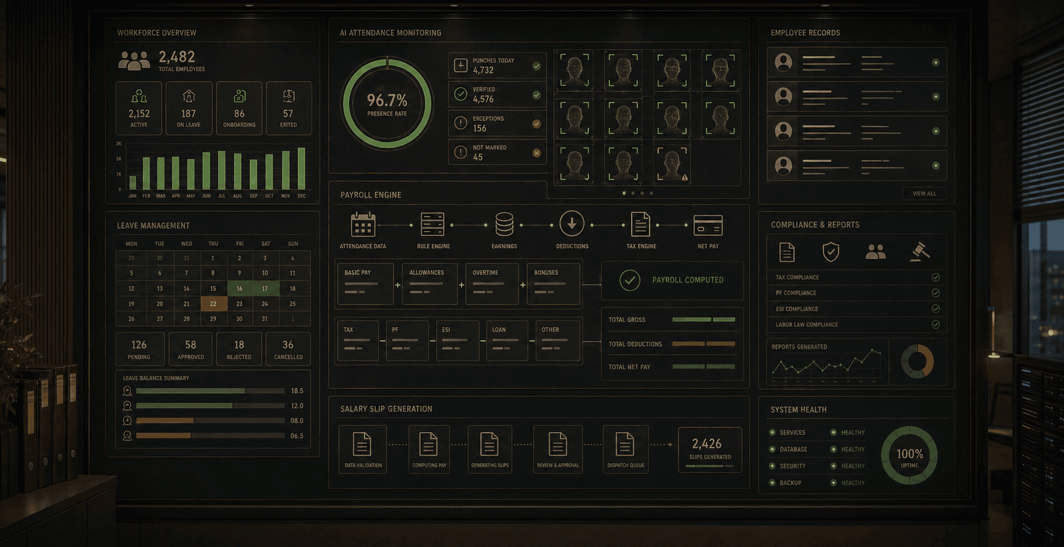
Task: Select the shield icon in Compliance & Reports
Action: 831,251
